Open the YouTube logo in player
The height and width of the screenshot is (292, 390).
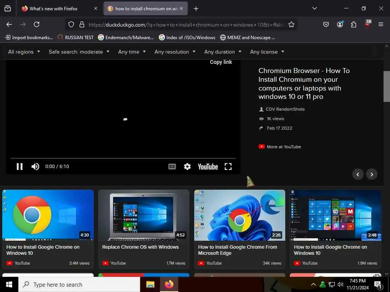tap(208, 167)
